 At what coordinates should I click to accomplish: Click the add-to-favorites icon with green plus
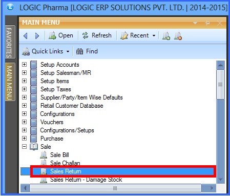pyautogui.click(x=166, y=36)
